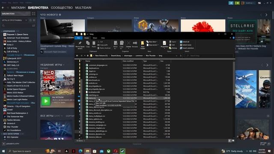This screenshot has width=274, height=154.
Task: Create a New folder from the ribbon
Action: 143,45
